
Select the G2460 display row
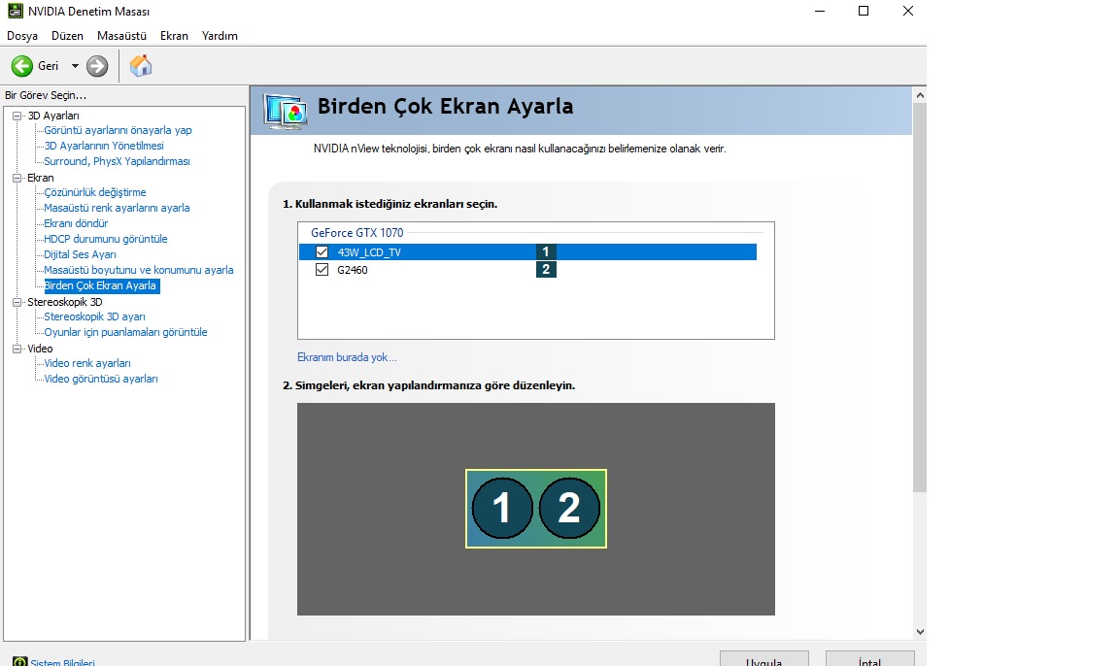tap(528, 270)
